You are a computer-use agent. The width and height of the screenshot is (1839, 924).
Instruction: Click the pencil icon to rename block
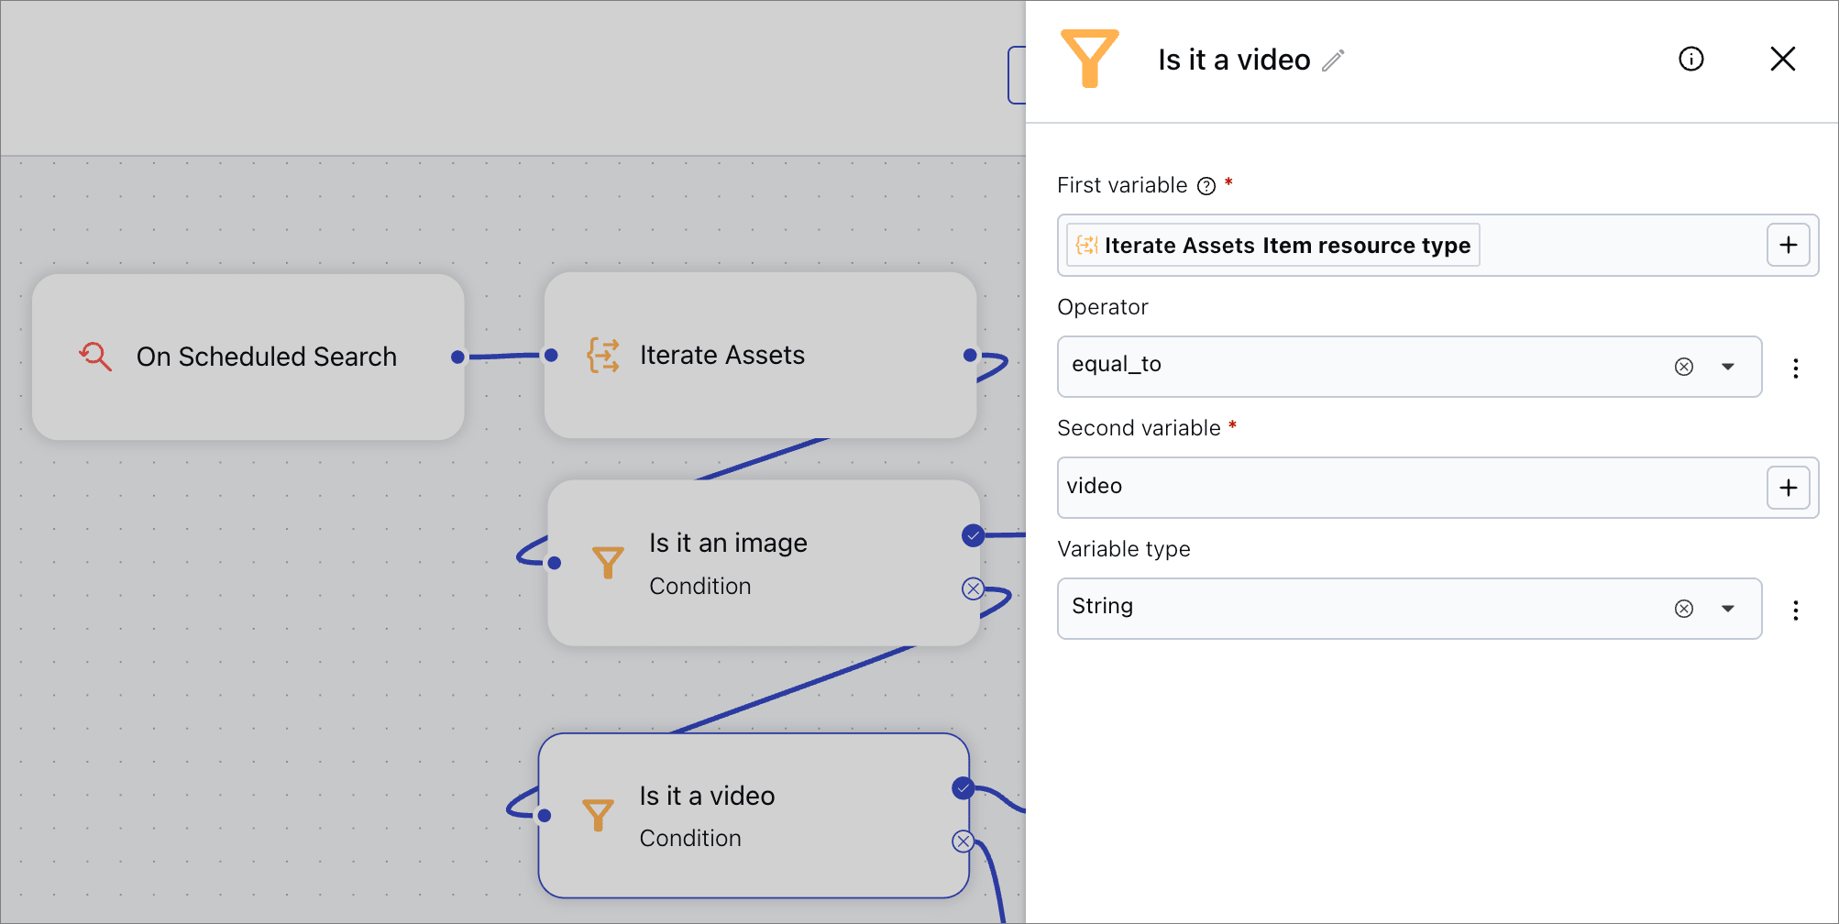tap(1333, 60)
